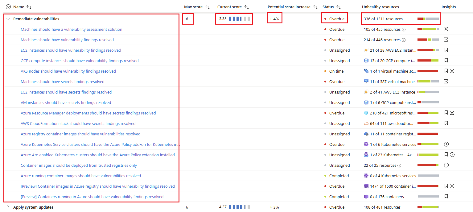Click '+ 4%' potential score increase value
The image size is (473, 212).
point(274,19)
